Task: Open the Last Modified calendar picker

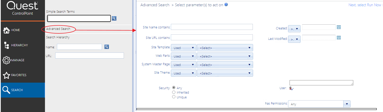Action: (x=339, y=38)
